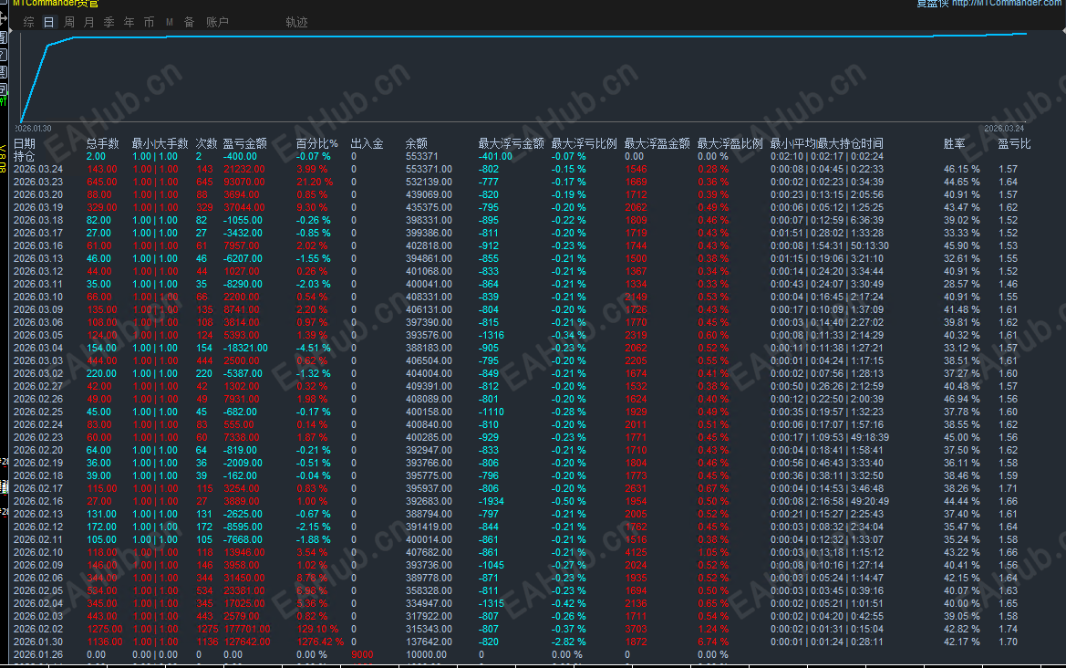Select the 日 daily tab
Screen dimensions: 1066x668
pos(49,23)
